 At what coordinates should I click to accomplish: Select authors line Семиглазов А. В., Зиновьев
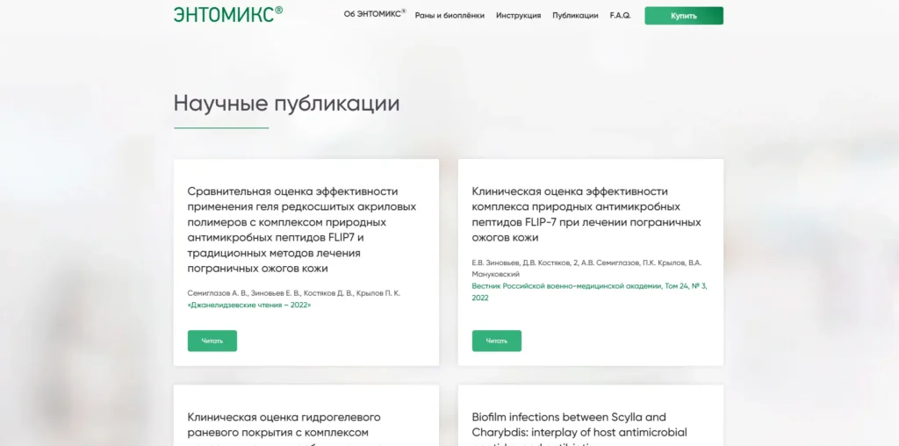coord(294,293)
